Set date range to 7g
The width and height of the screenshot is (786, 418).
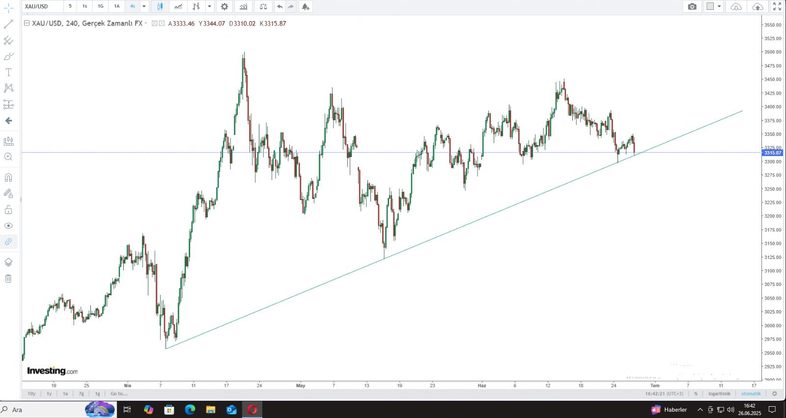click(82, 393)
